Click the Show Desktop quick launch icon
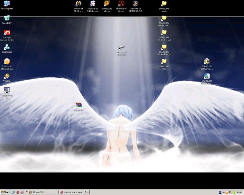244x195 pixels. pyautogui.click(x=13, y=192)
